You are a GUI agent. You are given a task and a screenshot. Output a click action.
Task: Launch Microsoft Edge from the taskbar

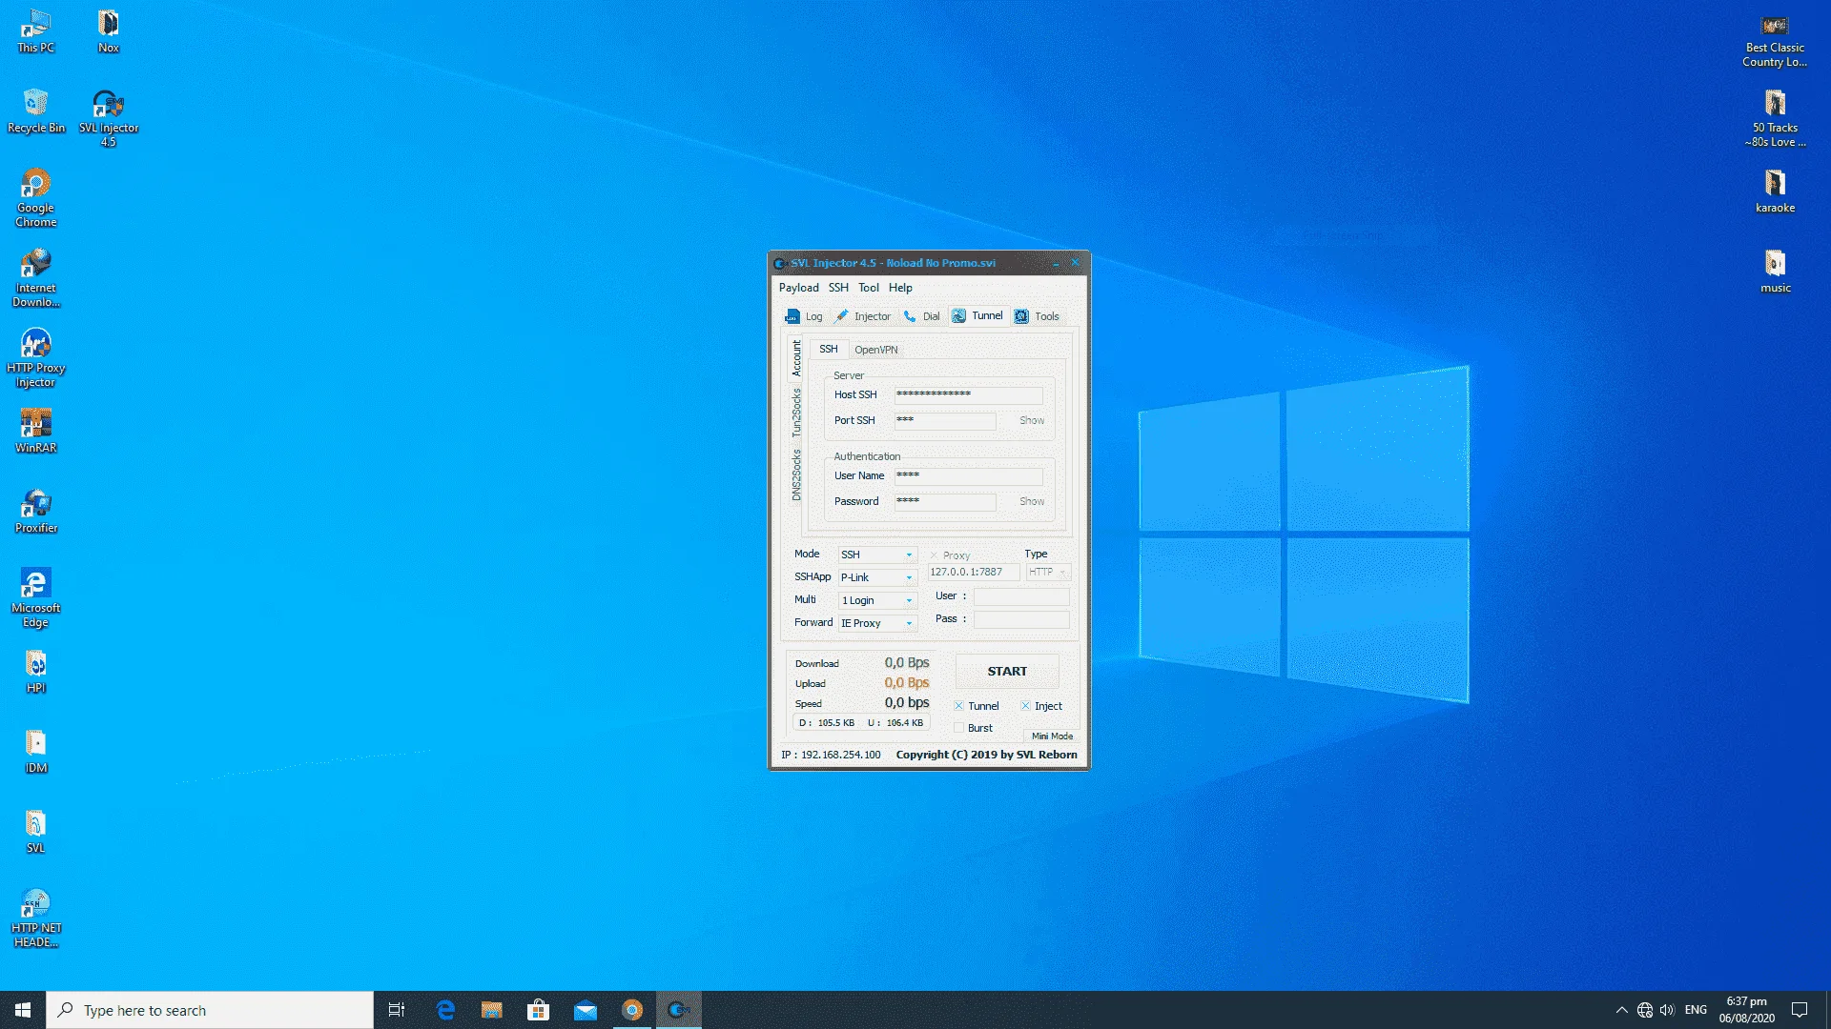445,1010
